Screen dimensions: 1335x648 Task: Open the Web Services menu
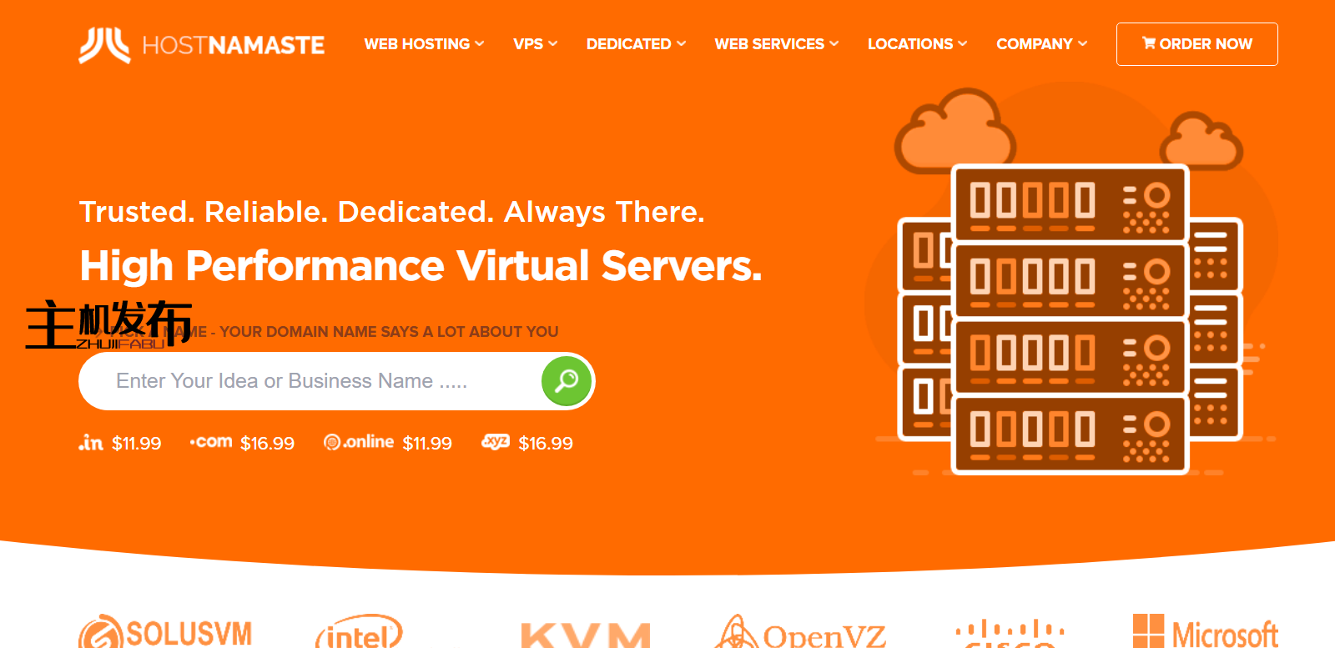point(776,44)
